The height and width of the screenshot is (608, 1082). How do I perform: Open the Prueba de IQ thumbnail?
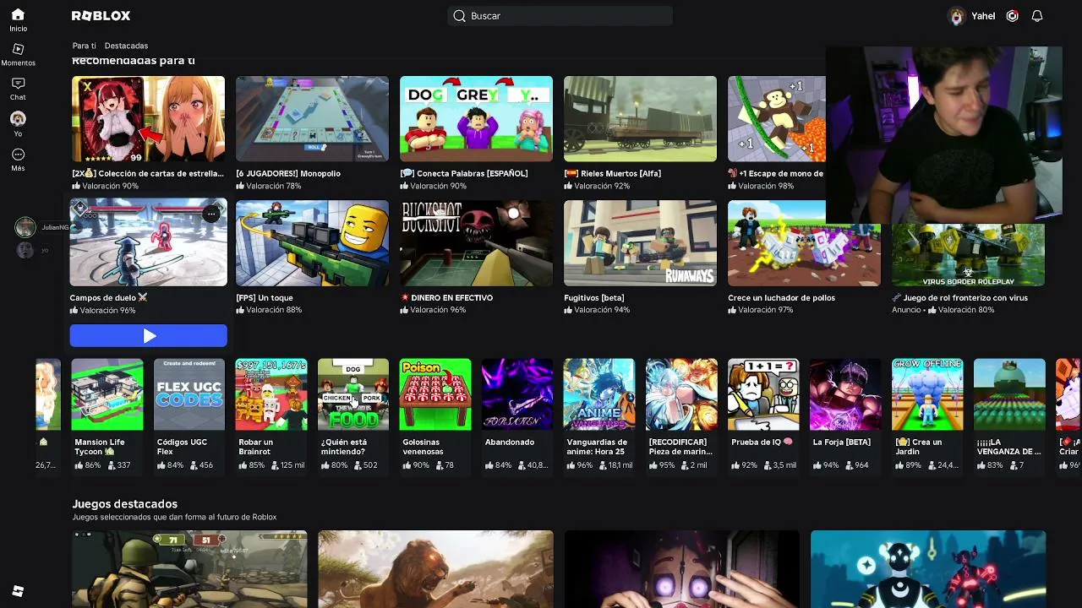click(x=763, y=394)
